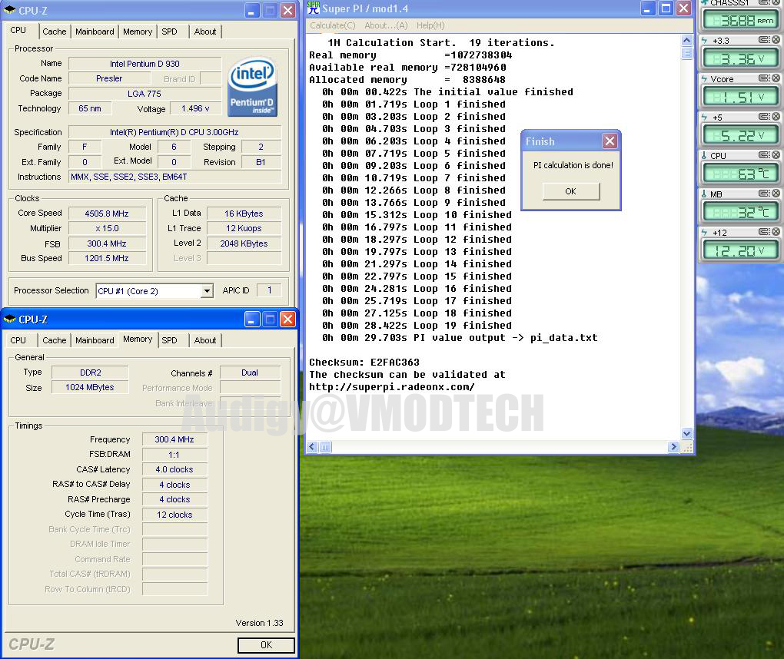Click Super PI horizontal scrollbar right arrow
784x659 pixels.
click(x=673, y=447)
